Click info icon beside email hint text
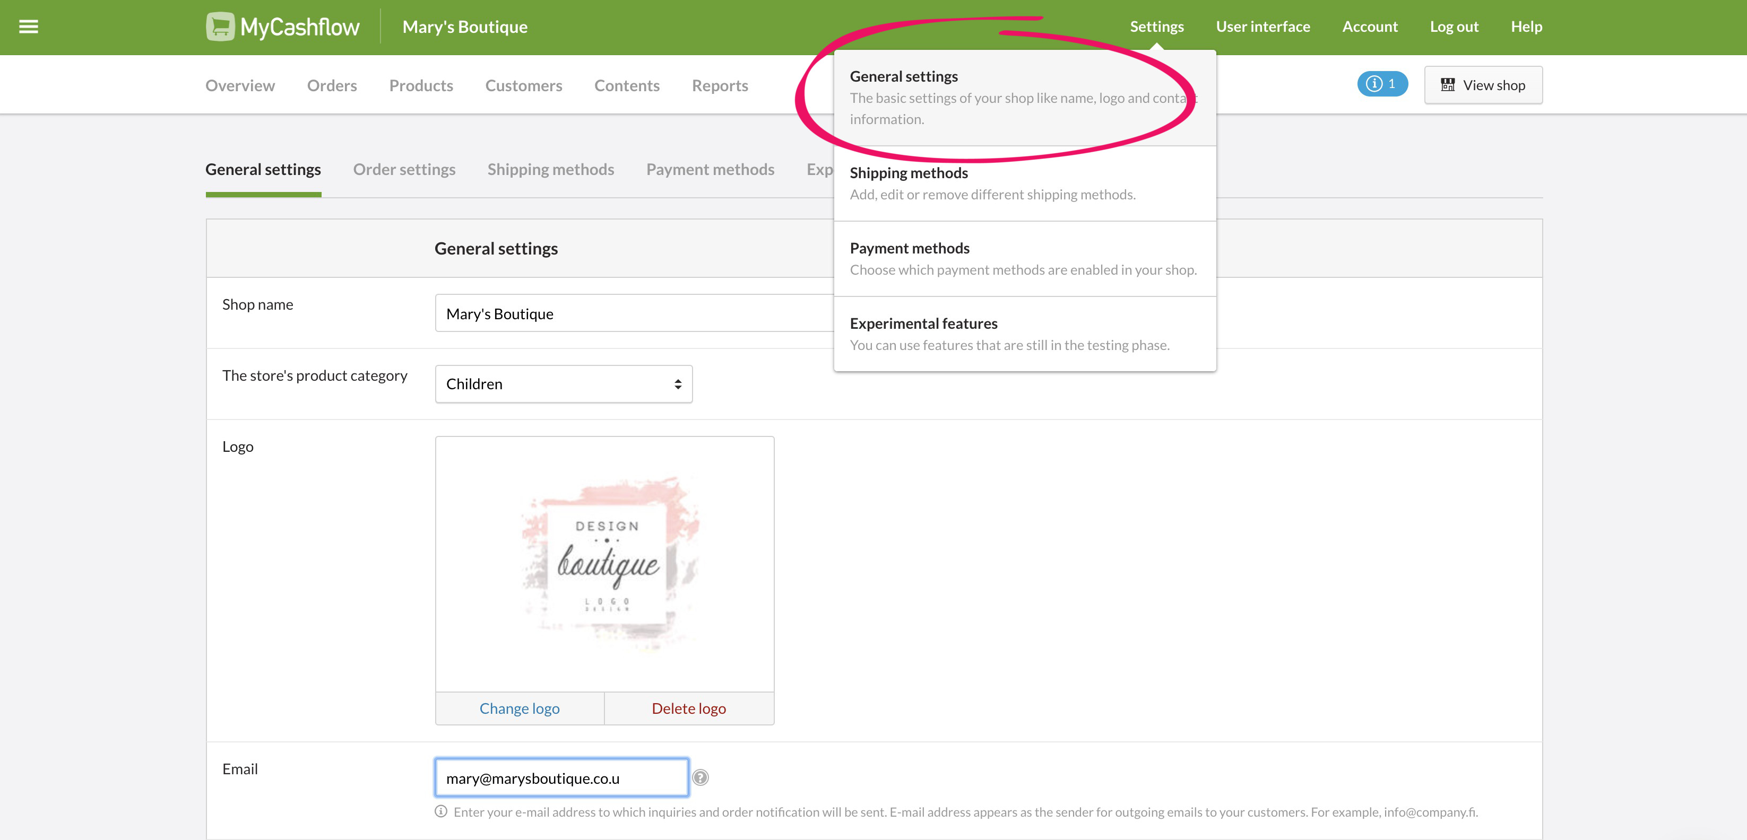The height and width of the screenshot is (840, 1747). 441,811
